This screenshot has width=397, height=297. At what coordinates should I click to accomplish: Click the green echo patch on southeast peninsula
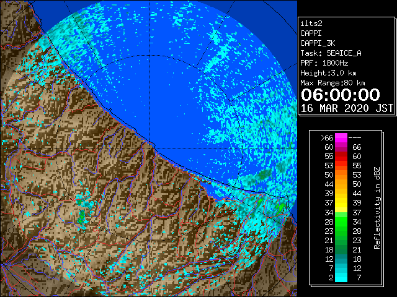click(280, 208)
